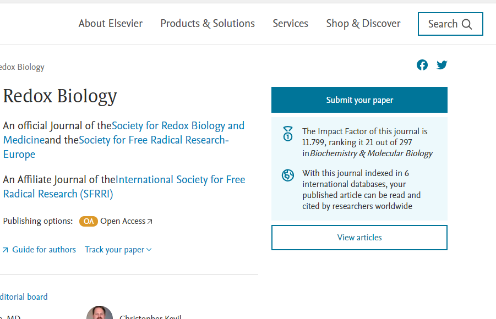Open Society for Redox Biology and Medicine link
This screenshot has width=496, height=319.
click(178, 126)
